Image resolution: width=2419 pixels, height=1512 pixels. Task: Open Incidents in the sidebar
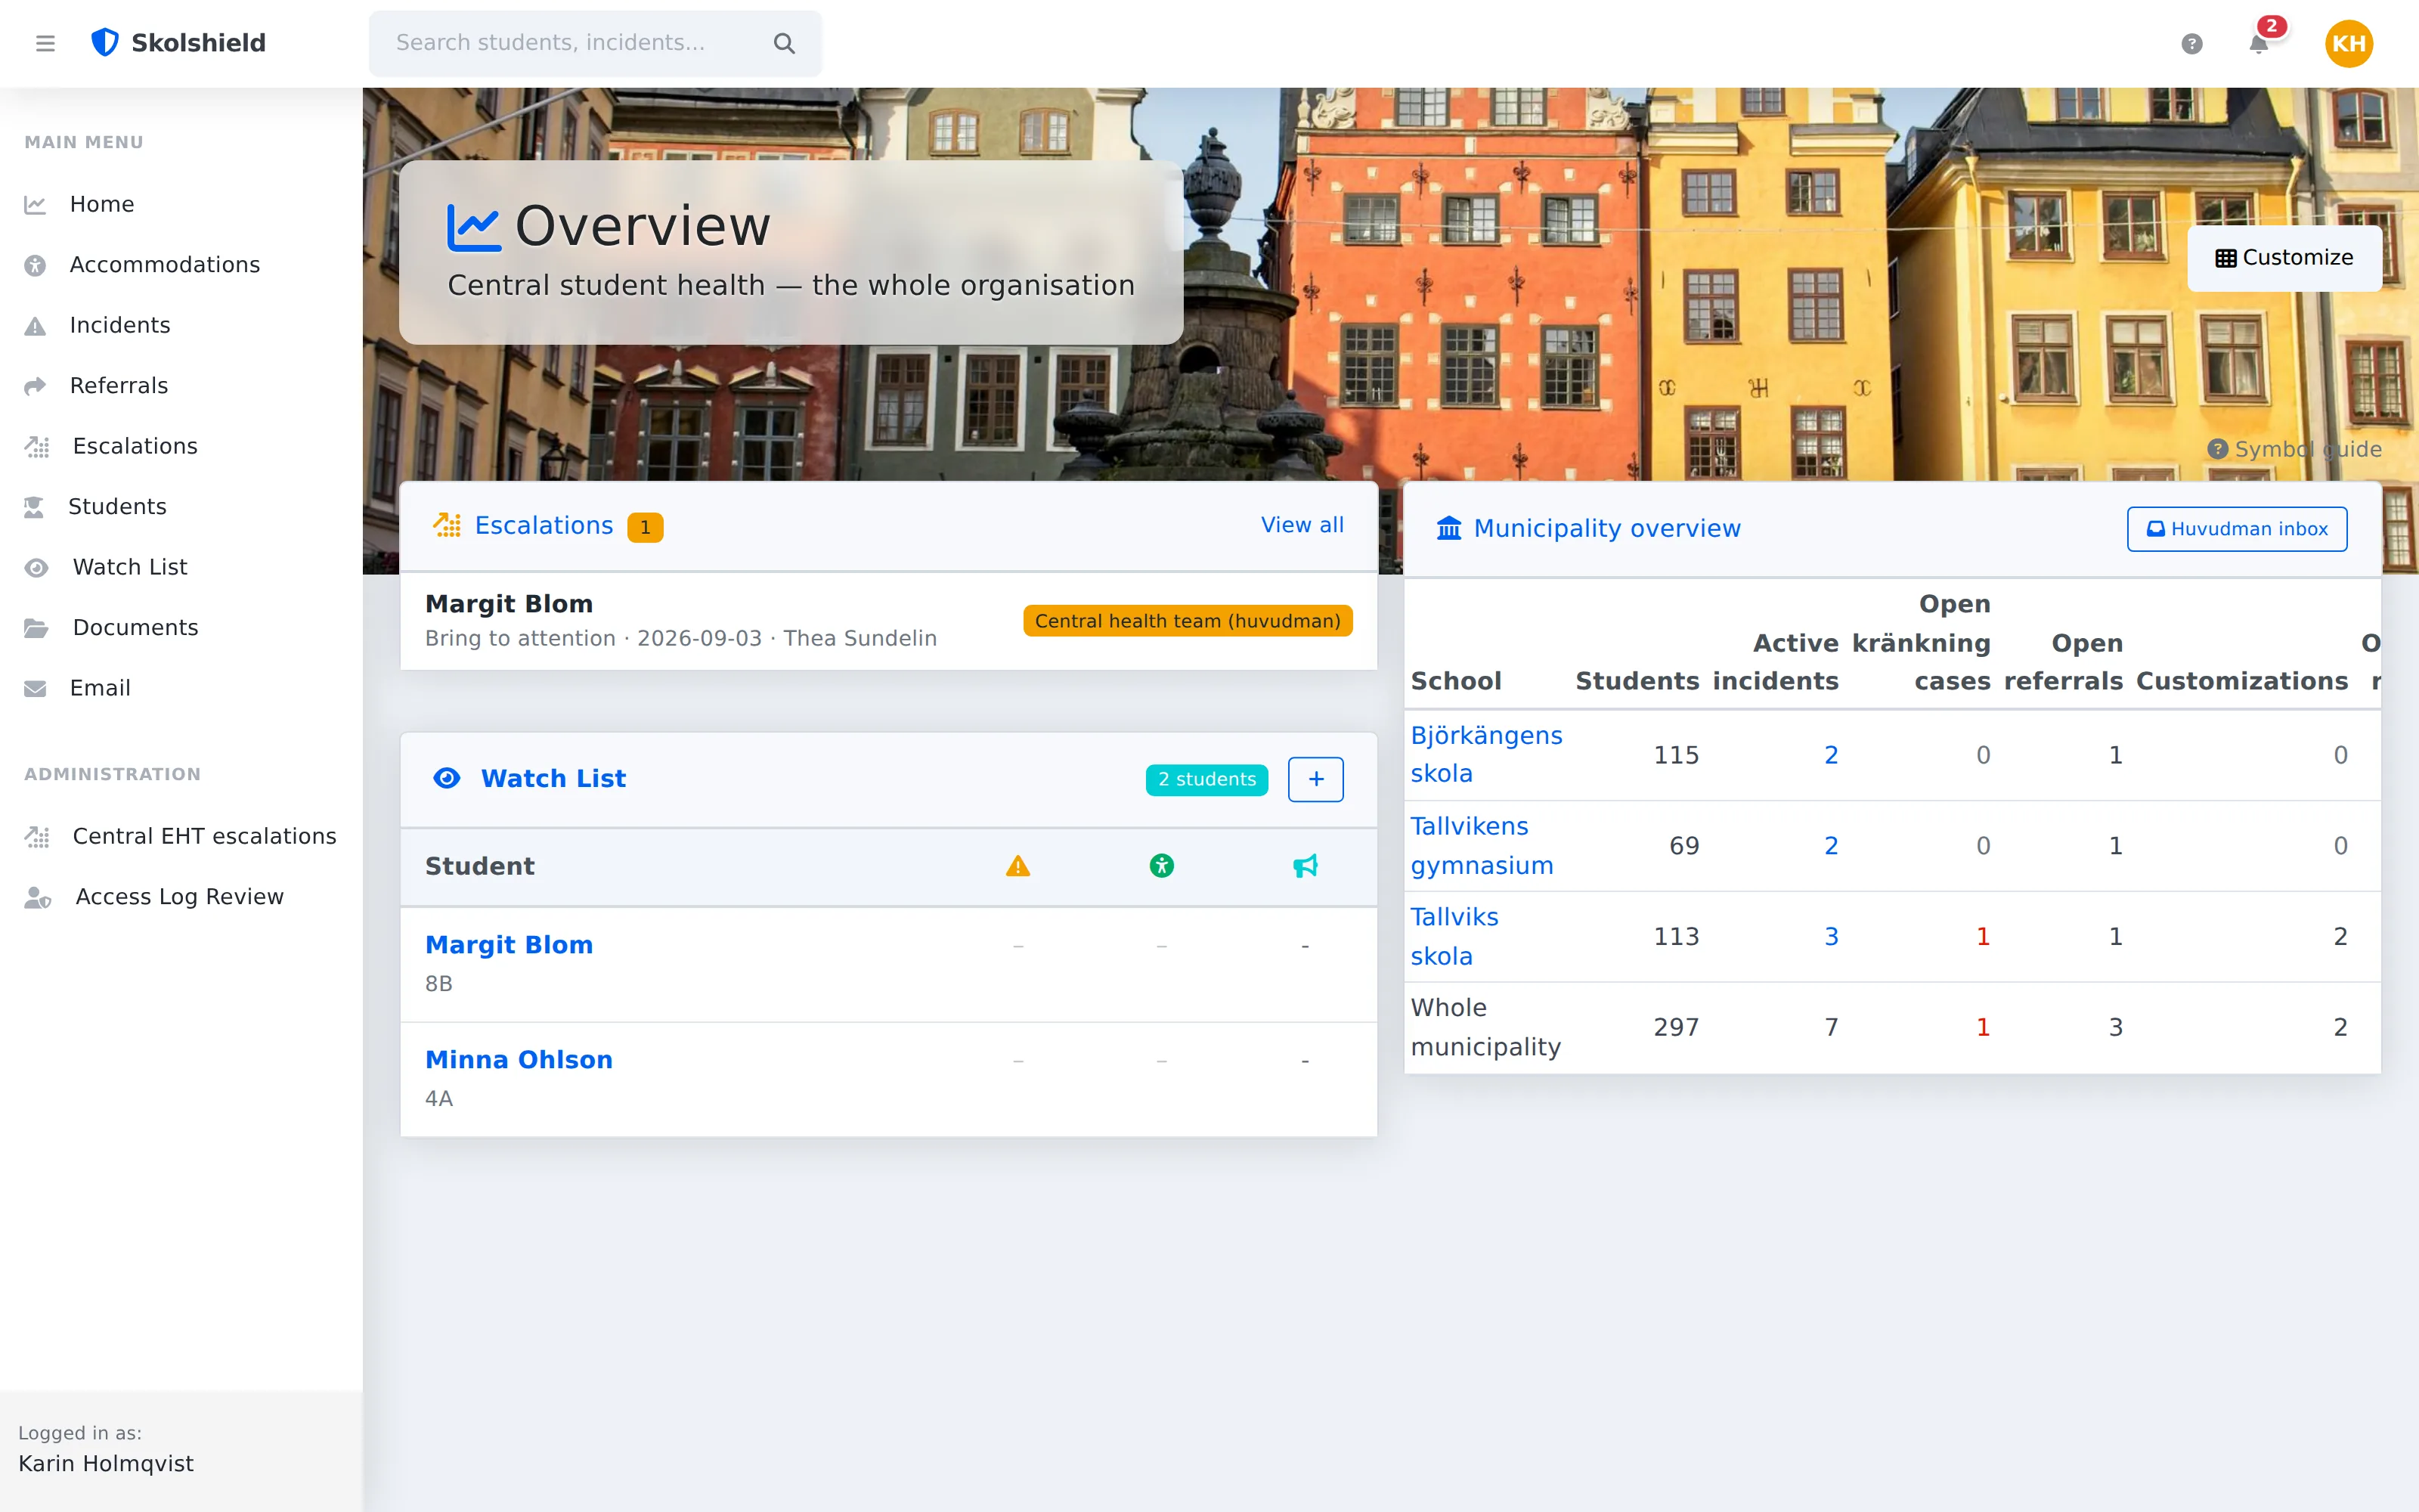181,325
